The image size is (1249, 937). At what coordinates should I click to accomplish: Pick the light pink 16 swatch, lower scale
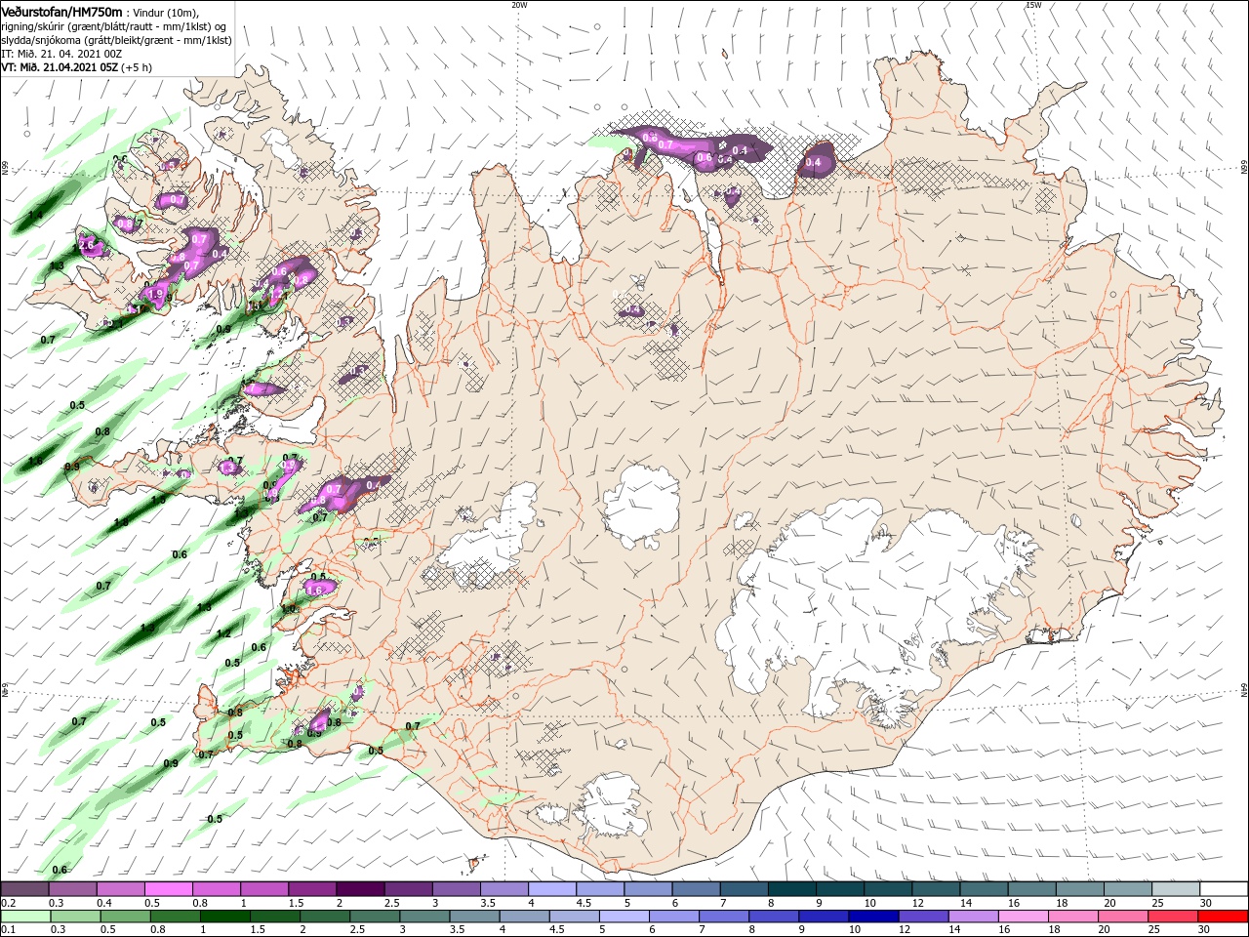pyautogui.click(x=1023, y=917)
